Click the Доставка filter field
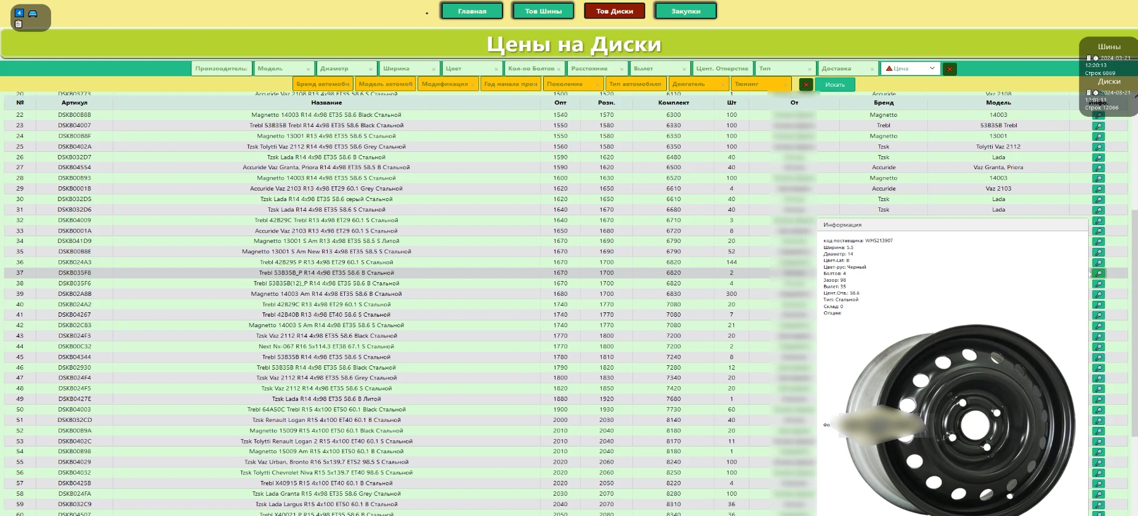 click(x=848, y=68)
